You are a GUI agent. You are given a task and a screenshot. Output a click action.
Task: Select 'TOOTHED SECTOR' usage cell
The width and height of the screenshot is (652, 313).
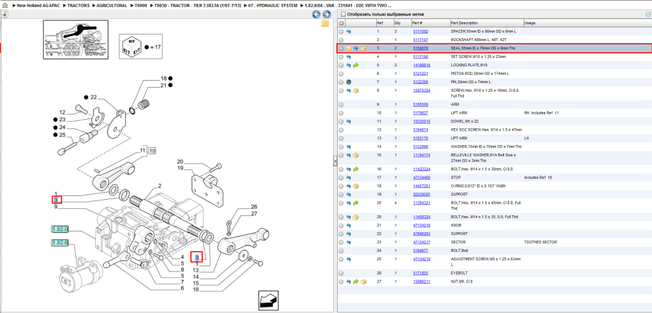(x=540, y=242)
